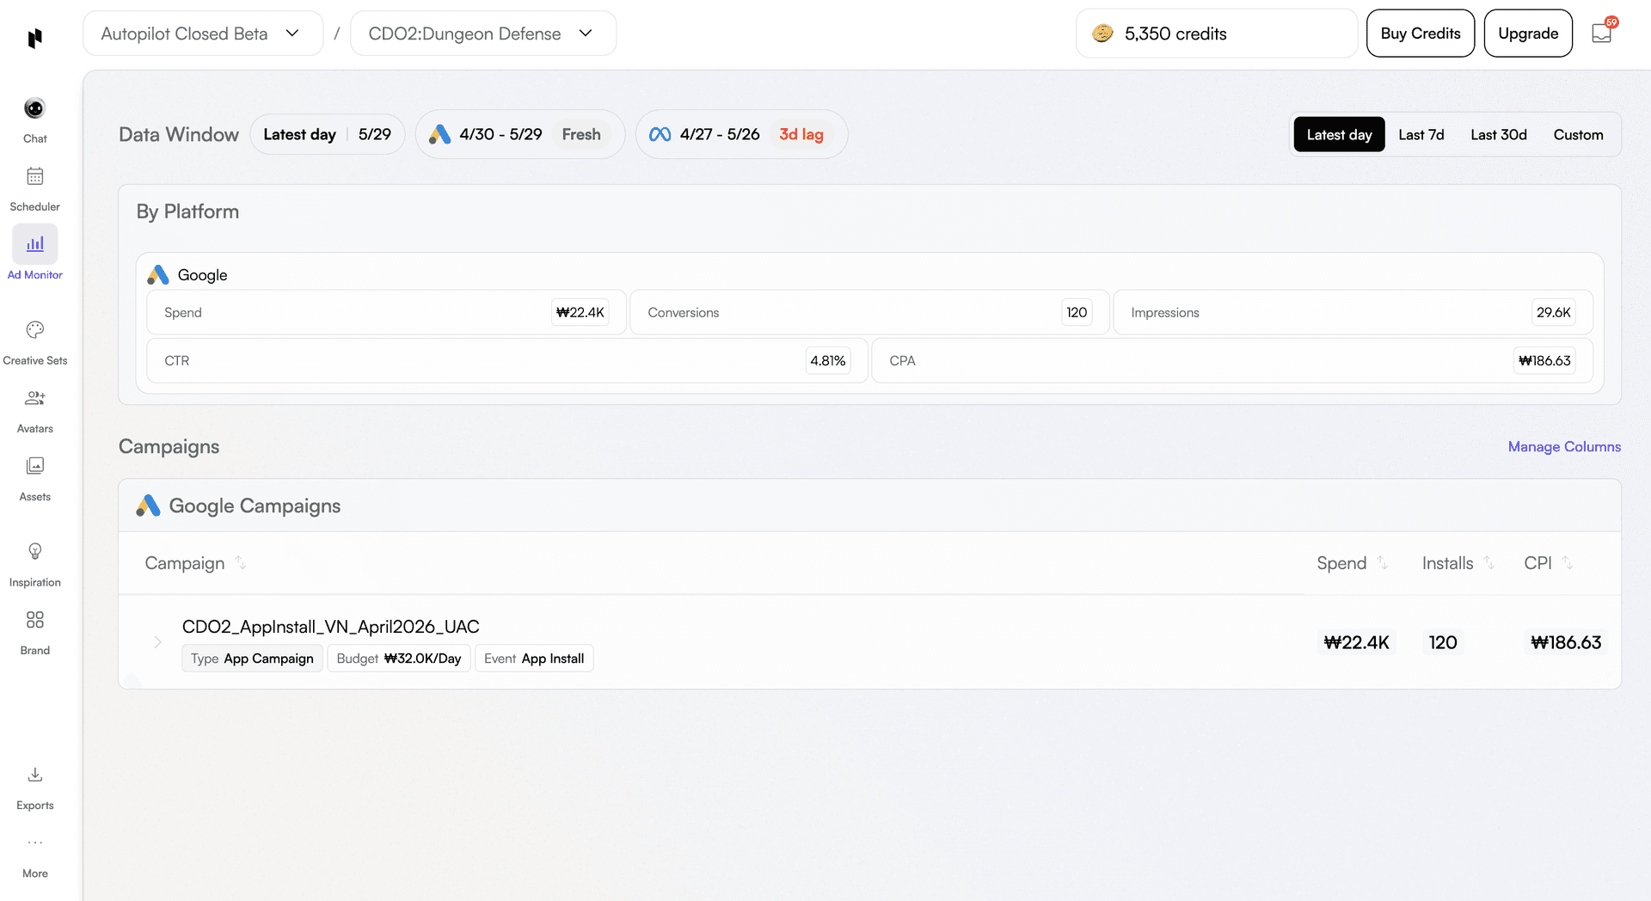Sort by Spend column arrows
This screenshot has width=1651, height=901.
(1383, 563)
